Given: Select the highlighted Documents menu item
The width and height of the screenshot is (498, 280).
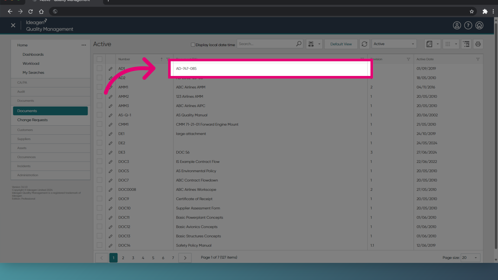Looking at the screenshot, I should pos(50,111).
